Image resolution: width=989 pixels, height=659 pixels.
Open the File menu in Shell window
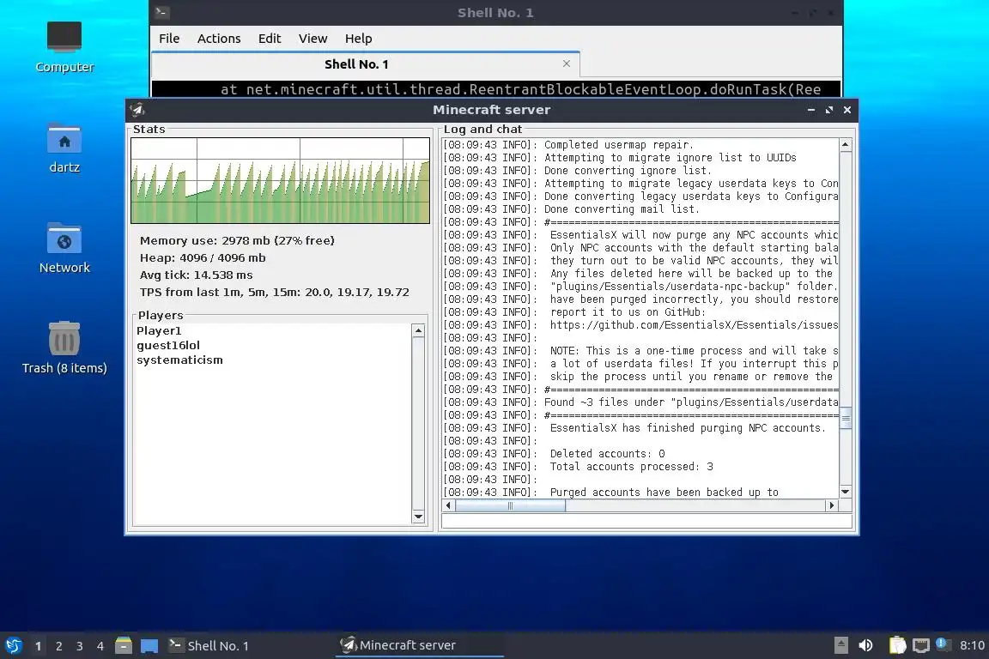169,39
